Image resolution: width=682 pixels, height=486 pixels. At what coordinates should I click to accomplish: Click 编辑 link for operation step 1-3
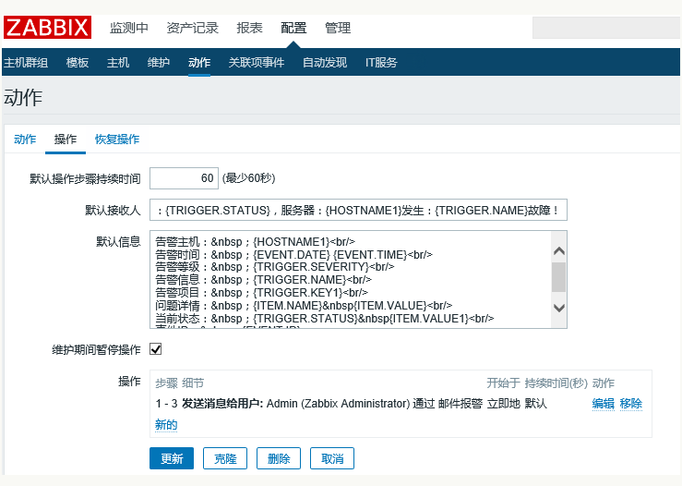(604, 404)
